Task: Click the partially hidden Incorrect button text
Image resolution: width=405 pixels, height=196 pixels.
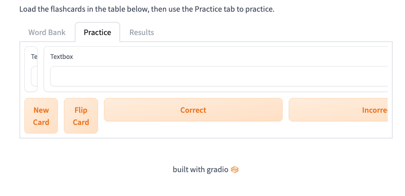Action: tap(375, 110)
